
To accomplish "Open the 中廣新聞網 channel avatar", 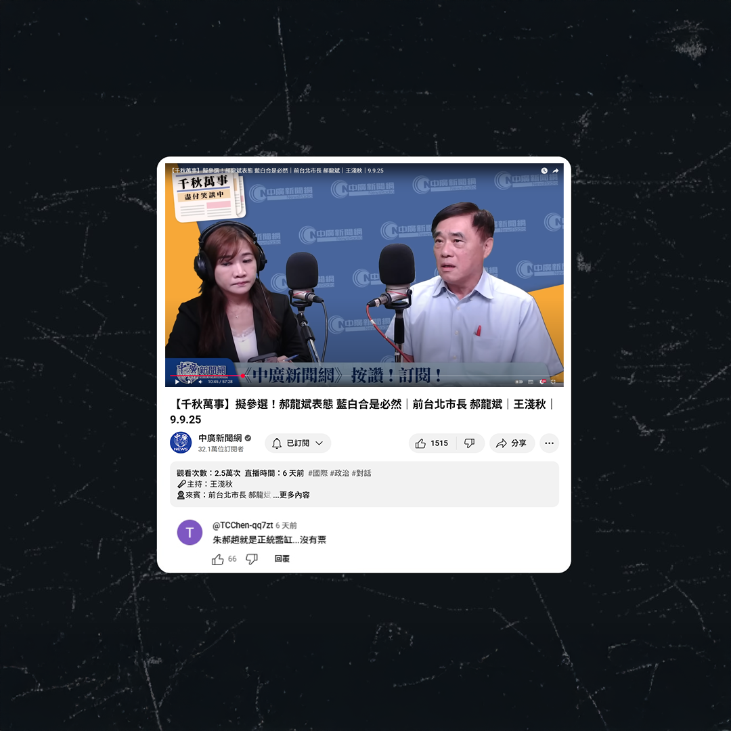I will coord(181,443).
